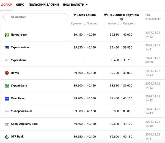The height and width of the screenshot is (143, 165).
Task: Focus the 'за назвою' search field
Action: [36, 17]
